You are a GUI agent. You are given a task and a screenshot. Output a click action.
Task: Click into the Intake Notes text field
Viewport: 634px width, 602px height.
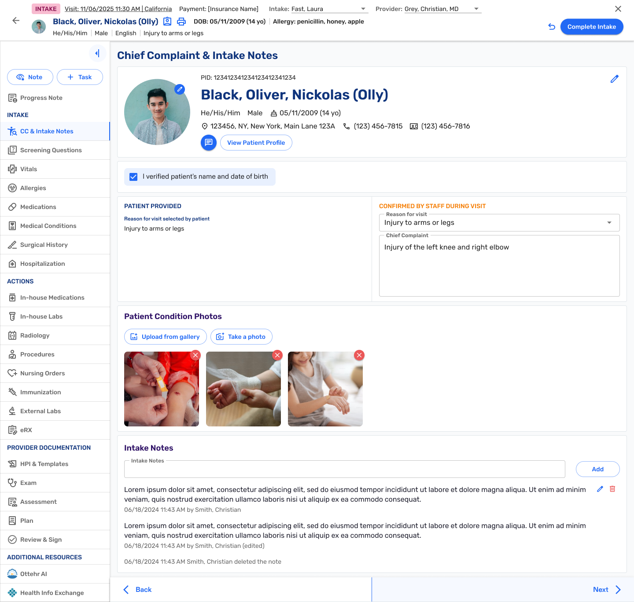coord(344,470)
